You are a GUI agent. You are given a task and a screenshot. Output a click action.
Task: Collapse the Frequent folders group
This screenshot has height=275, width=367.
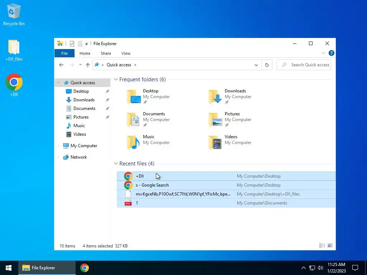pos(116,79)
